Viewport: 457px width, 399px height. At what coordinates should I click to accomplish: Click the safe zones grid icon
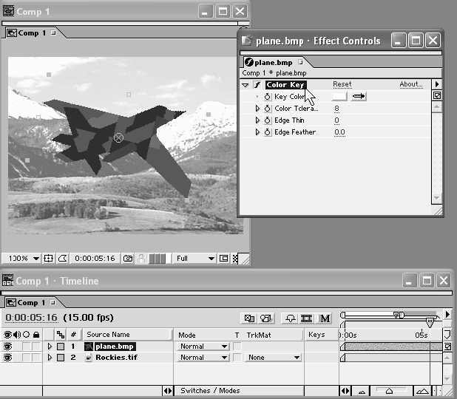(x=49, y=259)
